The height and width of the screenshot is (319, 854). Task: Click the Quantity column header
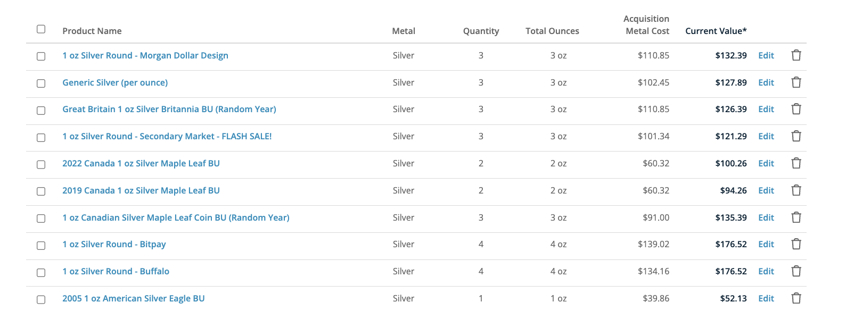pos(481,31)
